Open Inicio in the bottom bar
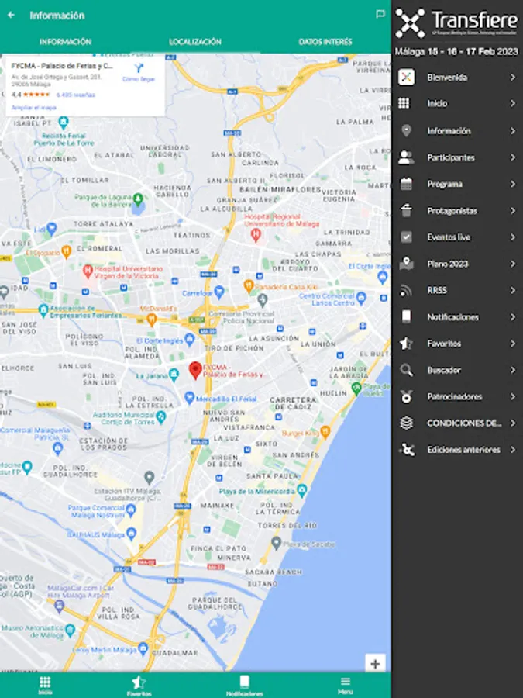Viewport: 523px width, 698px height. (x=45, y=685)
